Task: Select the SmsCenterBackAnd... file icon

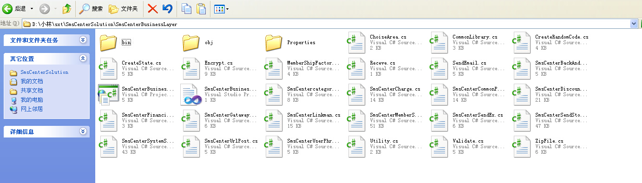Action: coord(522,68)
